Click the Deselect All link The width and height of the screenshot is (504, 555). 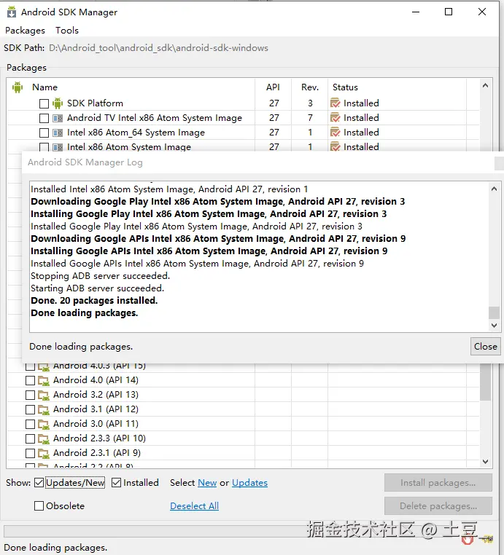[x=194, y=506]
